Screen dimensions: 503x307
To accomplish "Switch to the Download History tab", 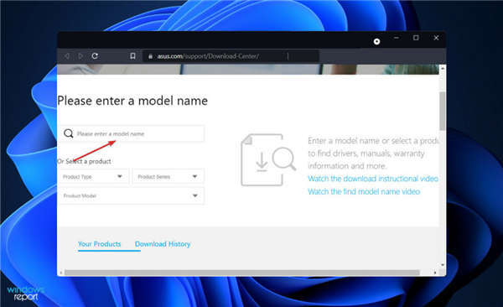I will [163, 244].
